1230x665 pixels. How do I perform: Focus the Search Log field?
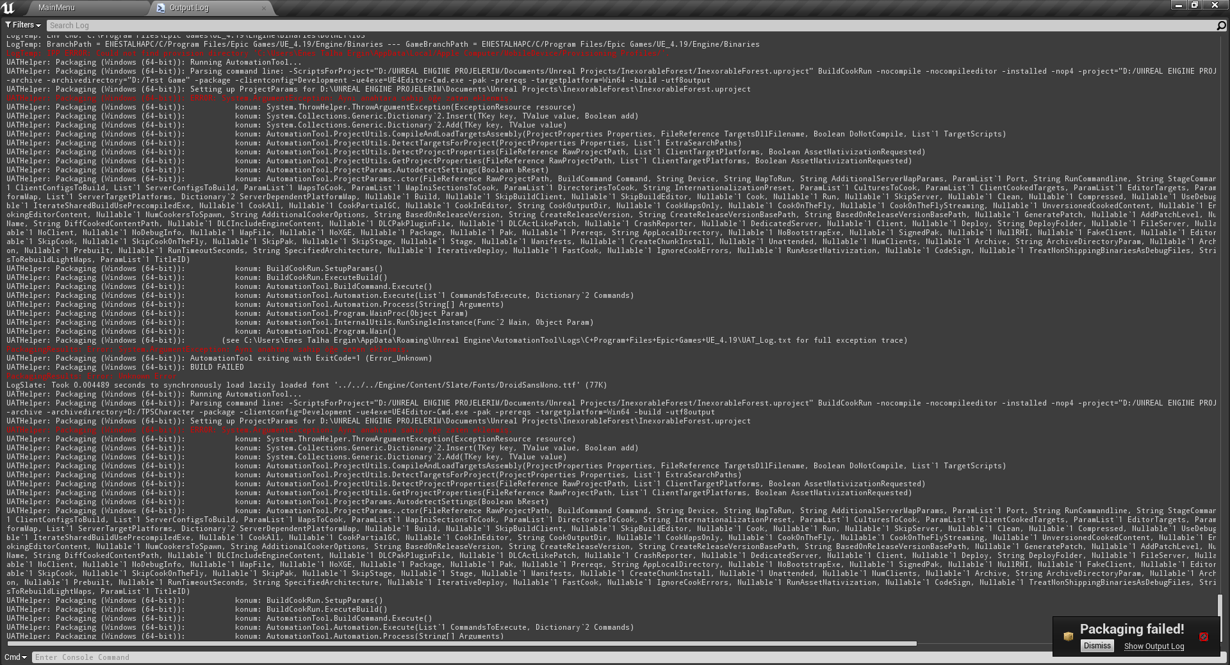click(631, 26)
